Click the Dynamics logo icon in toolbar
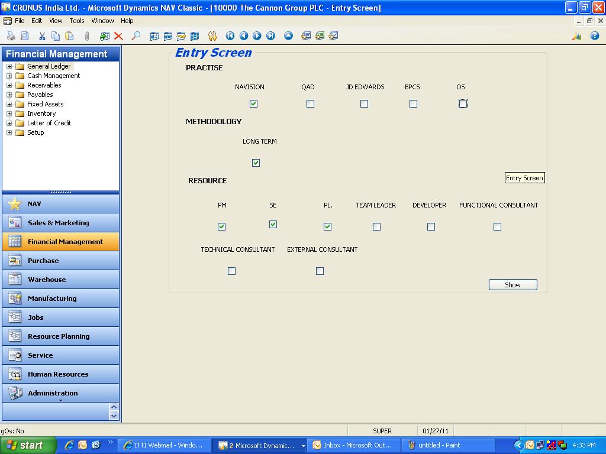Viewport: 606px width, 454px height. 577,36
